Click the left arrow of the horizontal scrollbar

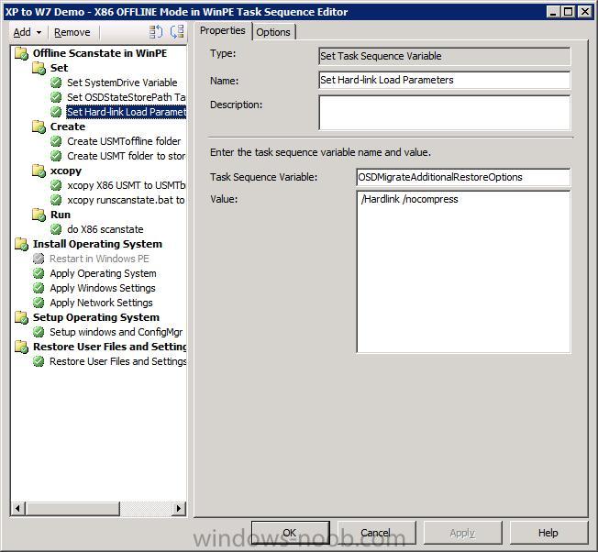17,508
